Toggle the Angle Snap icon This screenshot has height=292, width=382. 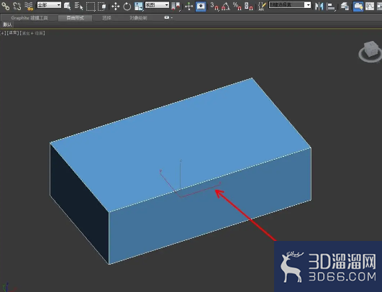pyautogui.click(x=226, y=6)
